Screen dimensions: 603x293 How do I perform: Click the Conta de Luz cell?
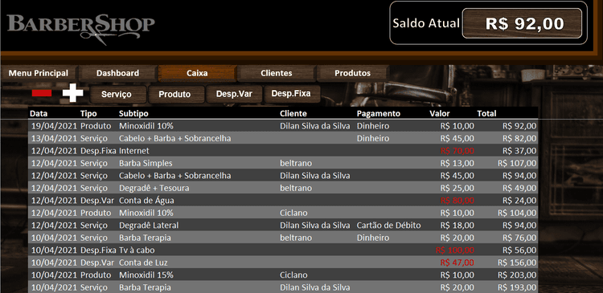coord(143,262)
